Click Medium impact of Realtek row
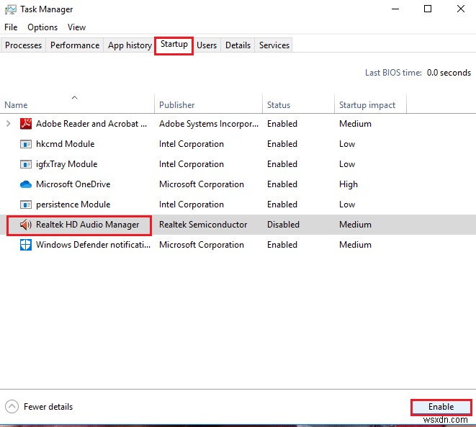Viewport: 476px width, 427px height. pyautogui.click(x=355, y=225)
